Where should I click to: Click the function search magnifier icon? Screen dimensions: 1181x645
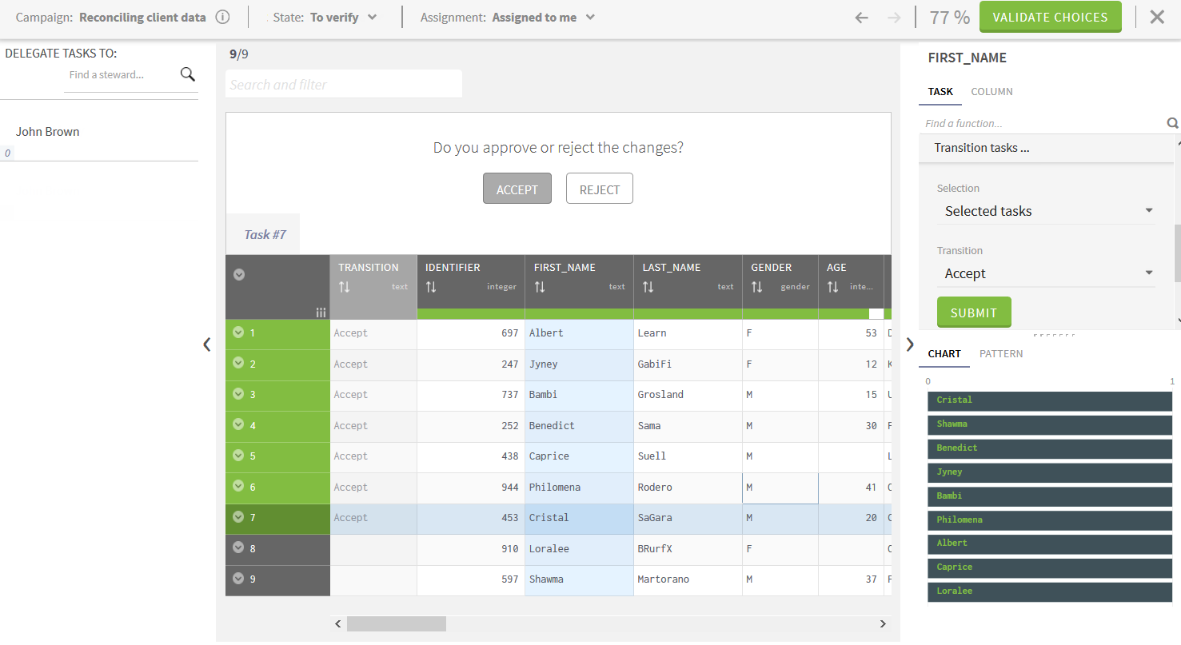1172,123
